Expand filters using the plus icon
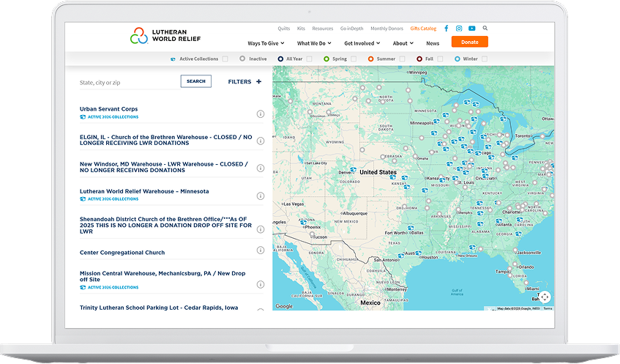 tap(258, 81)
